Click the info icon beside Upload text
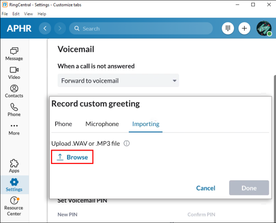This screenshot has width=276, height=223. (x=126, y=143)
